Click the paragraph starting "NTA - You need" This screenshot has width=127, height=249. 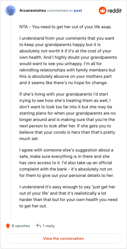pos(66,27)
